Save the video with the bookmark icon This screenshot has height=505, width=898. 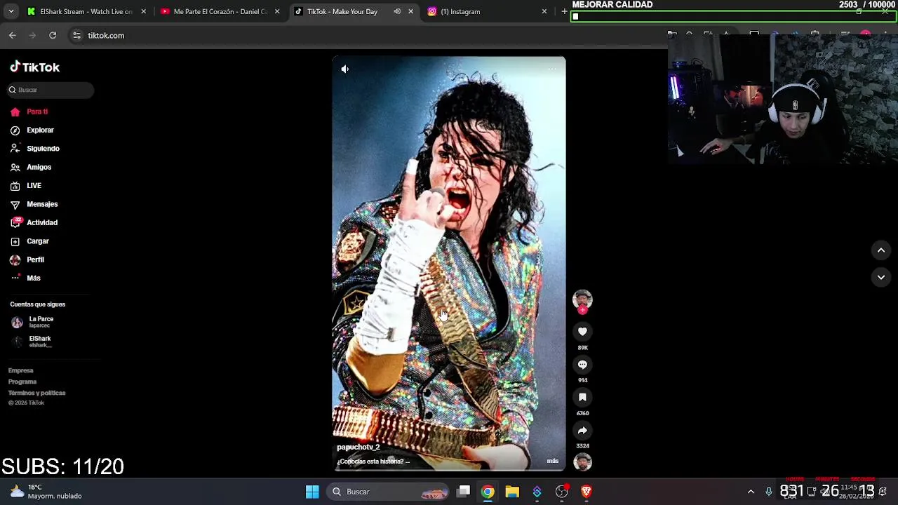[582, 397]
